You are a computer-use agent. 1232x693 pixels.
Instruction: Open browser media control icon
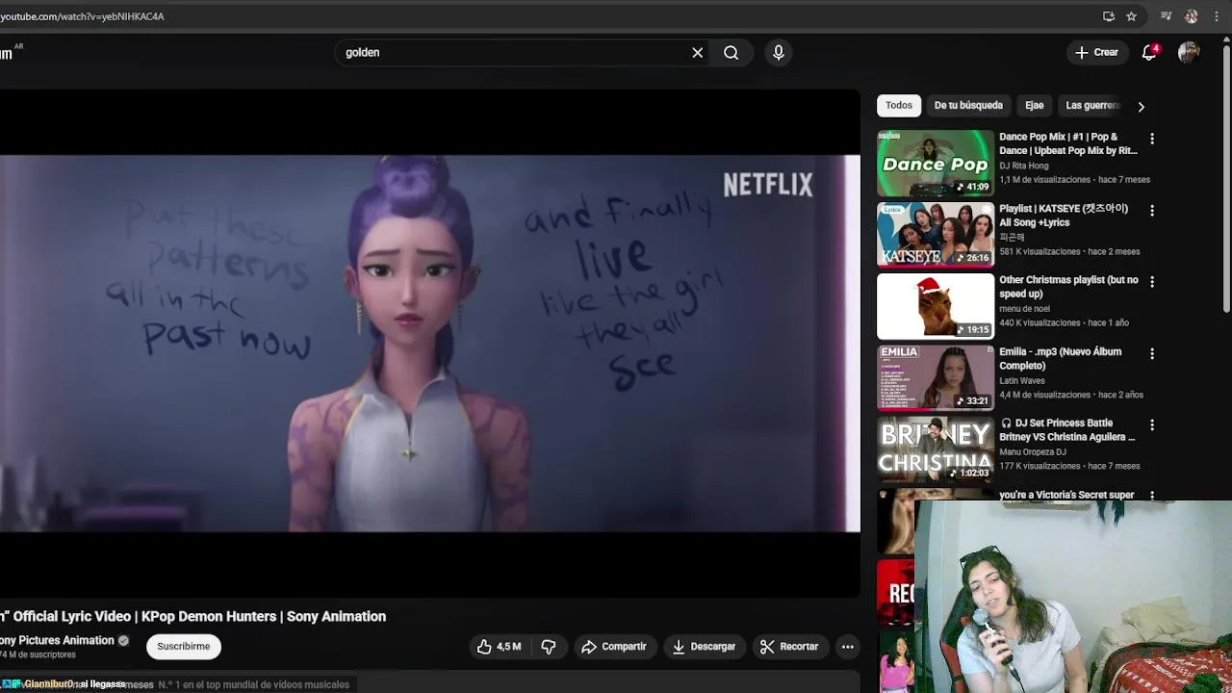[1167, 16]
